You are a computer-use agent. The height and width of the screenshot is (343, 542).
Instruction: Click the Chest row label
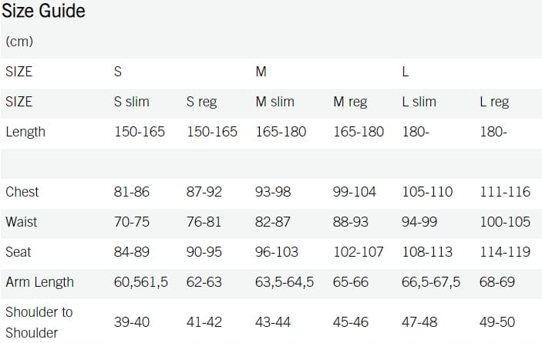pyautogui.click(x=22, y=192)
